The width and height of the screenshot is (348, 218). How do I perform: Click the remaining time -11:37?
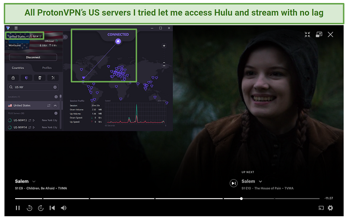tap(329, 198)
